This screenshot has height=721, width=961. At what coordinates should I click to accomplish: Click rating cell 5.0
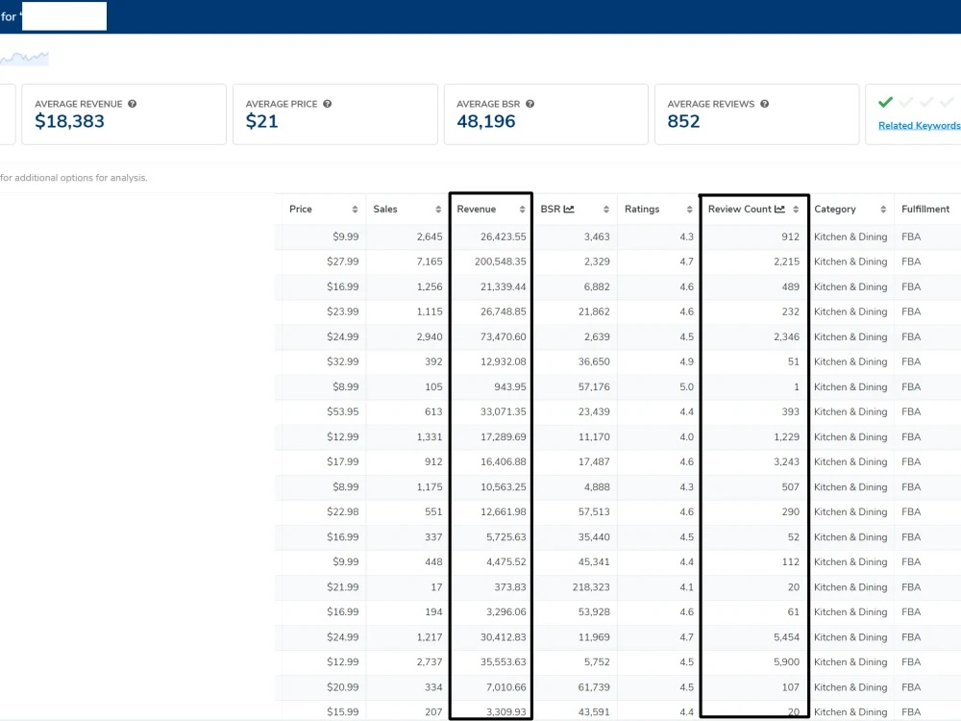pos(686,386)
